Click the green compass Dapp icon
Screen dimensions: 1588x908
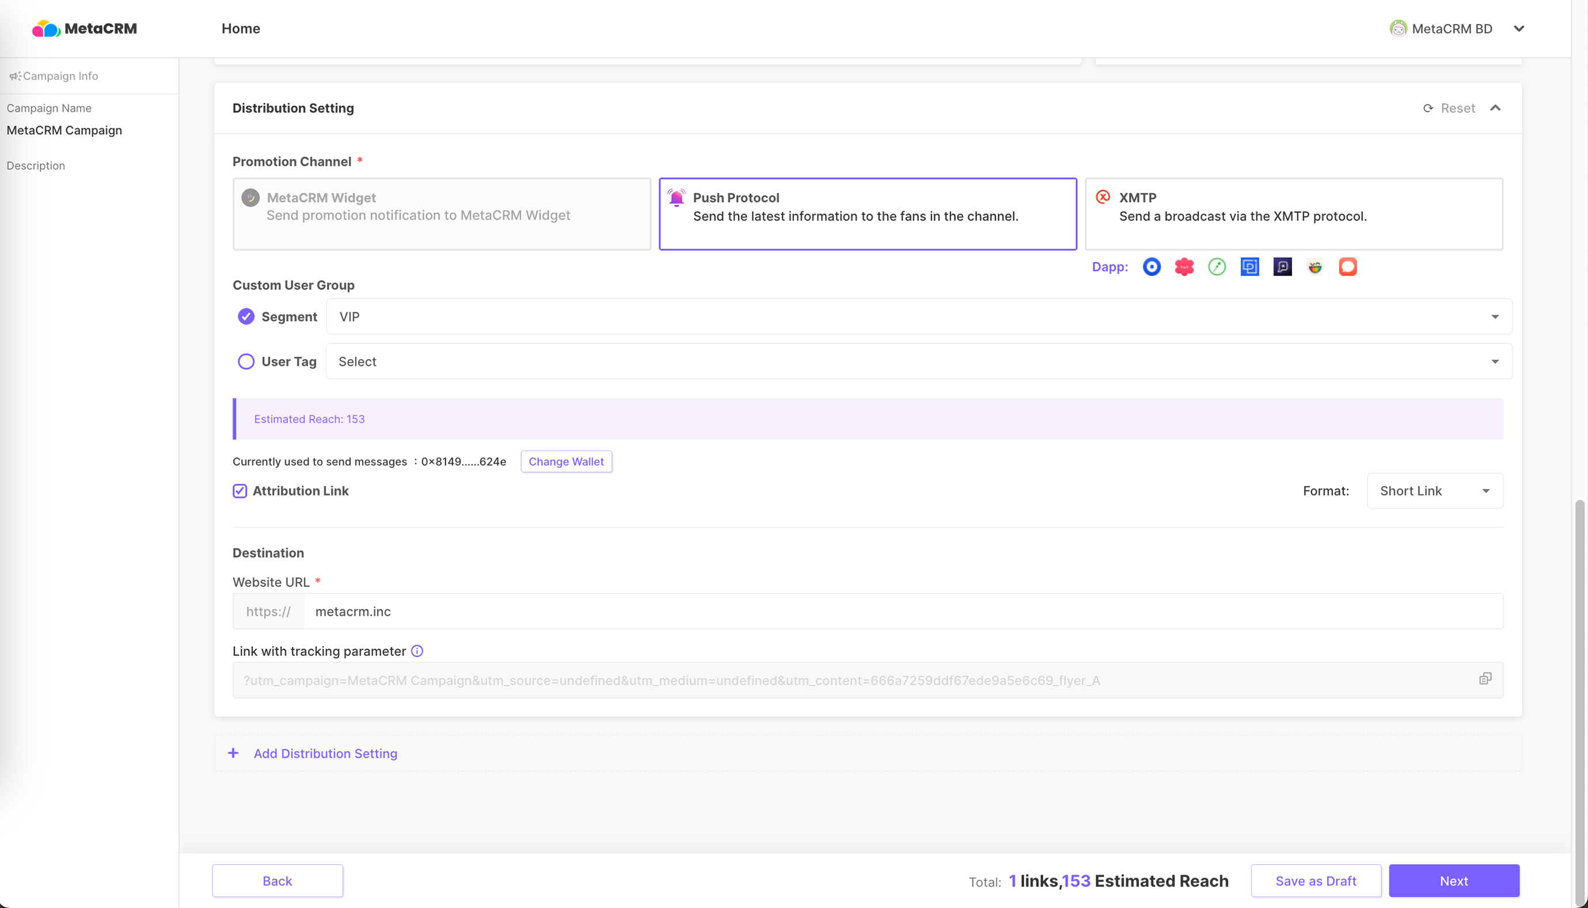(x=1217, y=267)
